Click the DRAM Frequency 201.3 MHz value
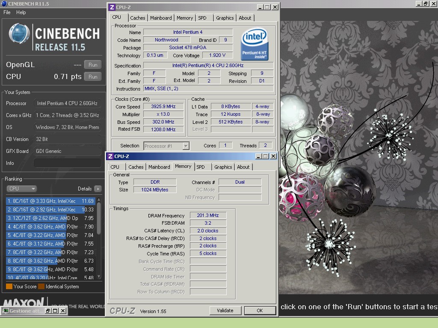The width and height of the screenshot is (438, 328). coord(208,215)
